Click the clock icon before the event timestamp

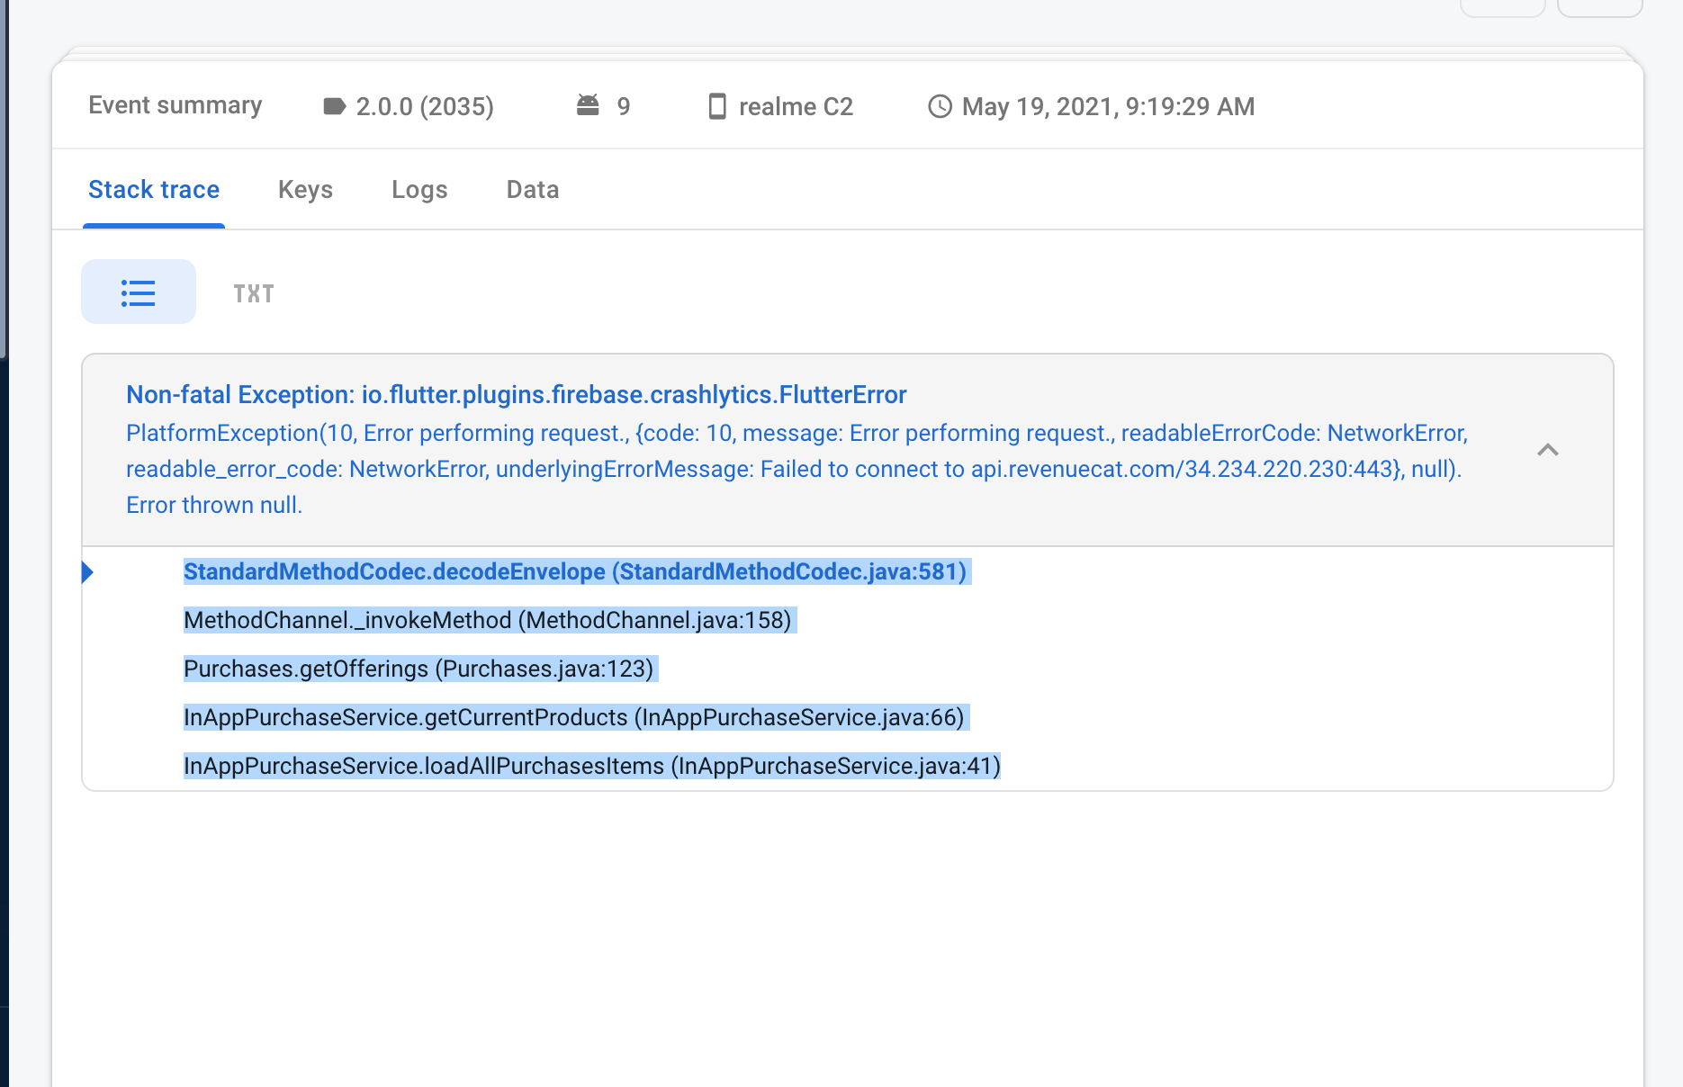coord(939,105)
